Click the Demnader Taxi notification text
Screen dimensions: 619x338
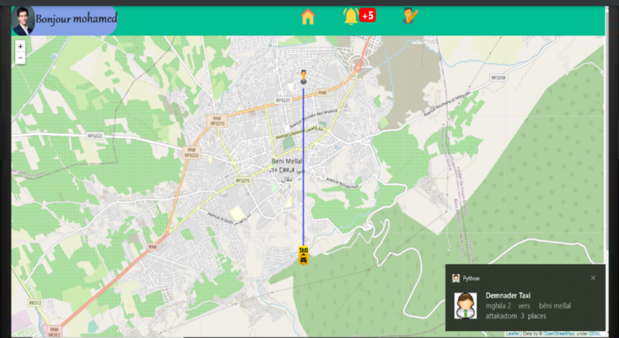pyautogui.click(x=508, y=296)
